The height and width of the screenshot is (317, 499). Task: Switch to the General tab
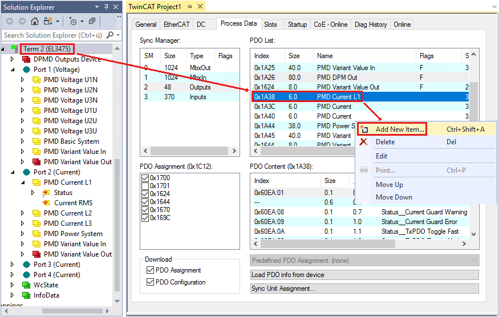pyautogui.click(x=146, y=25)
